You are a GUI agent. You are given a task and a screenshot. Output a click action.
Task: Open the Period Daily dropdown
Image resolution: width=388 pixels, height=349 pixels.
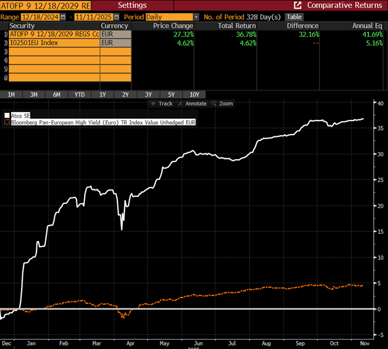point(170,17)
